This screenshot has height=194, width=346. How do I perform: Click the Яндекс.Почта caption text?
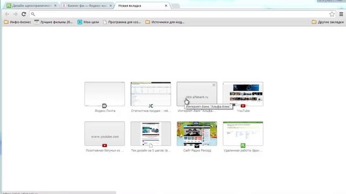point(105,111)
